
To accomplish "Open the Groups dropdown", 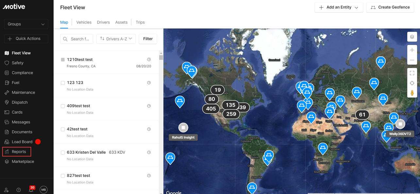I will point(26,24).
